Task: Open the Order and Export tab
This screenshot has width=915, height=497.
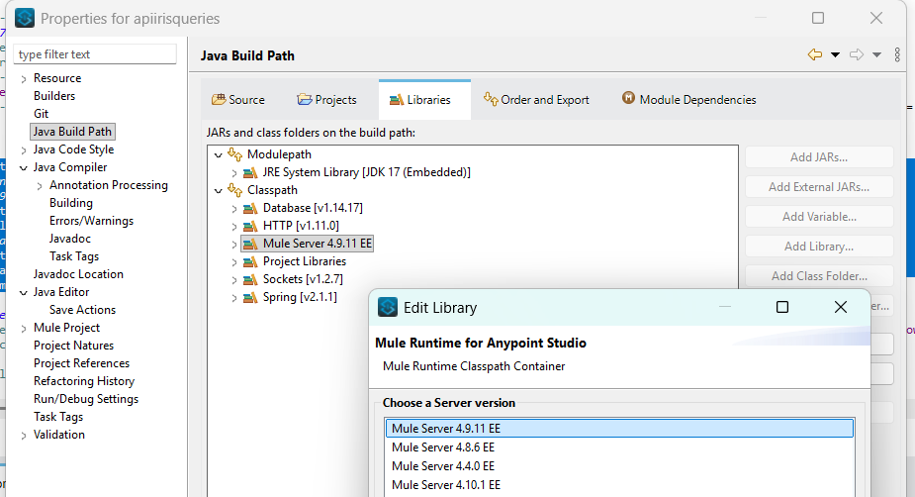Action: tap(535, 100)
